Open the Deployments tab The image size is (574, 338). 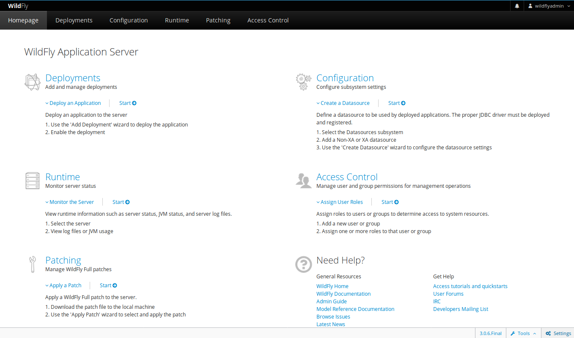(74, 20)
